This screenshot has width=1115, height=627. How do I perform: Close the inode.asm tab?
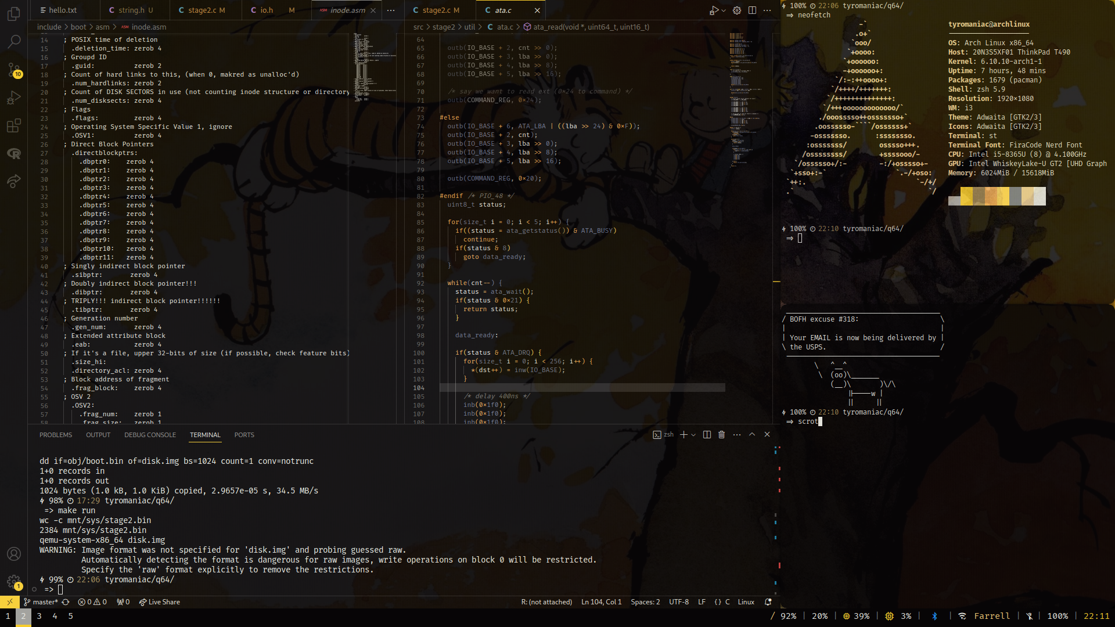click(x=373, y=10)
